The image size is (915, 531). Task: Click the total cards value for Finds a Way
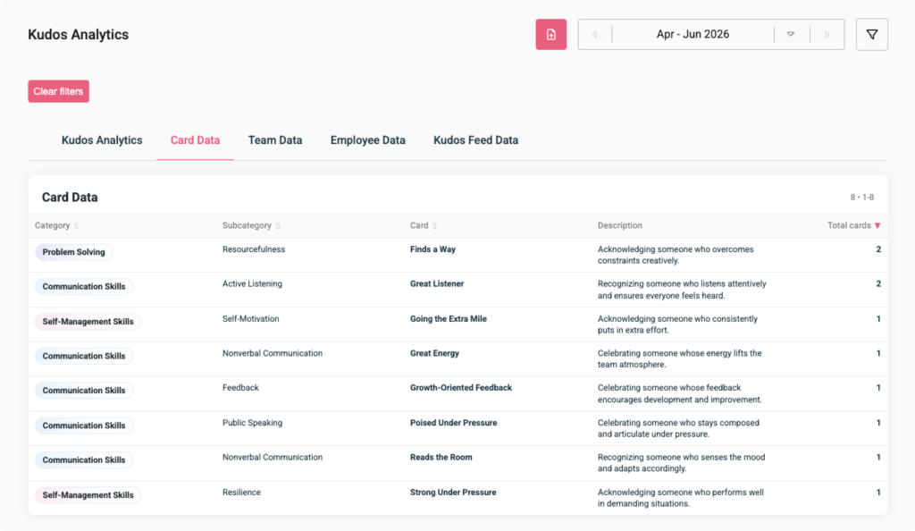(x=878, y=249)
